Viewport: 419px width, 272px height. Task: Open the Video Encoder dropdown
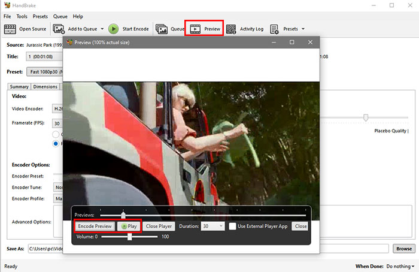point(57,108)
